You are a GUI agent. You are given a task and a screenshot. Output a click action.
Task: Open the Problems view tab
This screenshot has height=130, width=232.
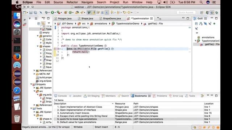pyautogui.click(x=160, y=96)
